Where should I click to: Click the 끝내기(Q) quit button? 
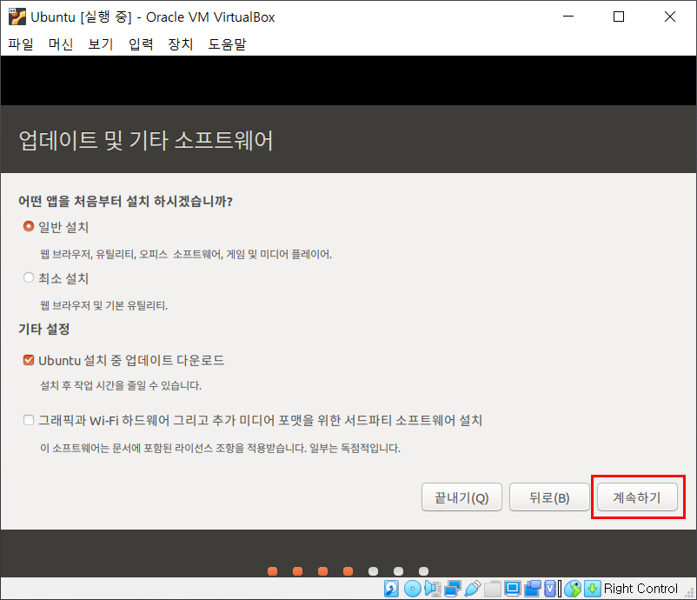point(461,497)
